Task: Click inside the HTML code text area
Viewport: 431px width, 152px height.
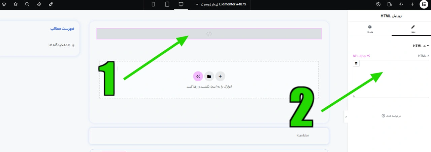Action: [x=391, y=79]
